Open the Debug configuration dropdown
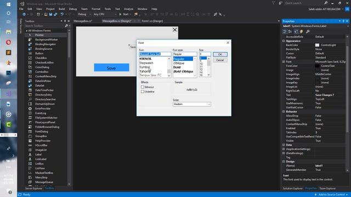This screenshot has width=351, height=197. [84, 14]
